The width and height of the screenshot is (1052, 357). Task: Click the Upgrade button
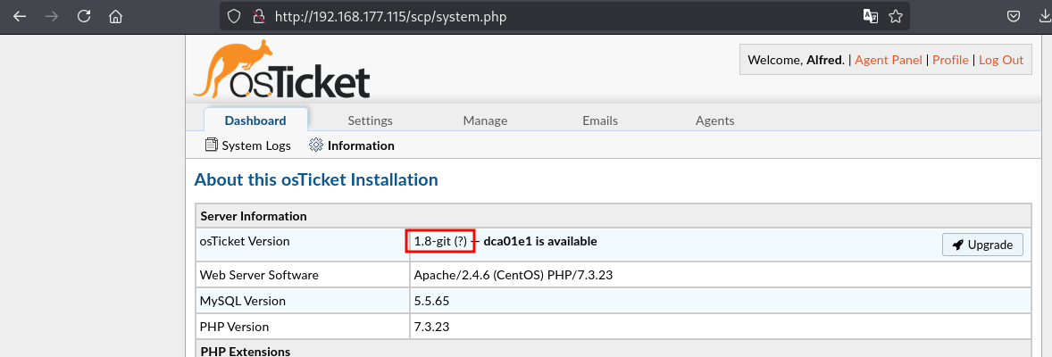click(983, 245)
